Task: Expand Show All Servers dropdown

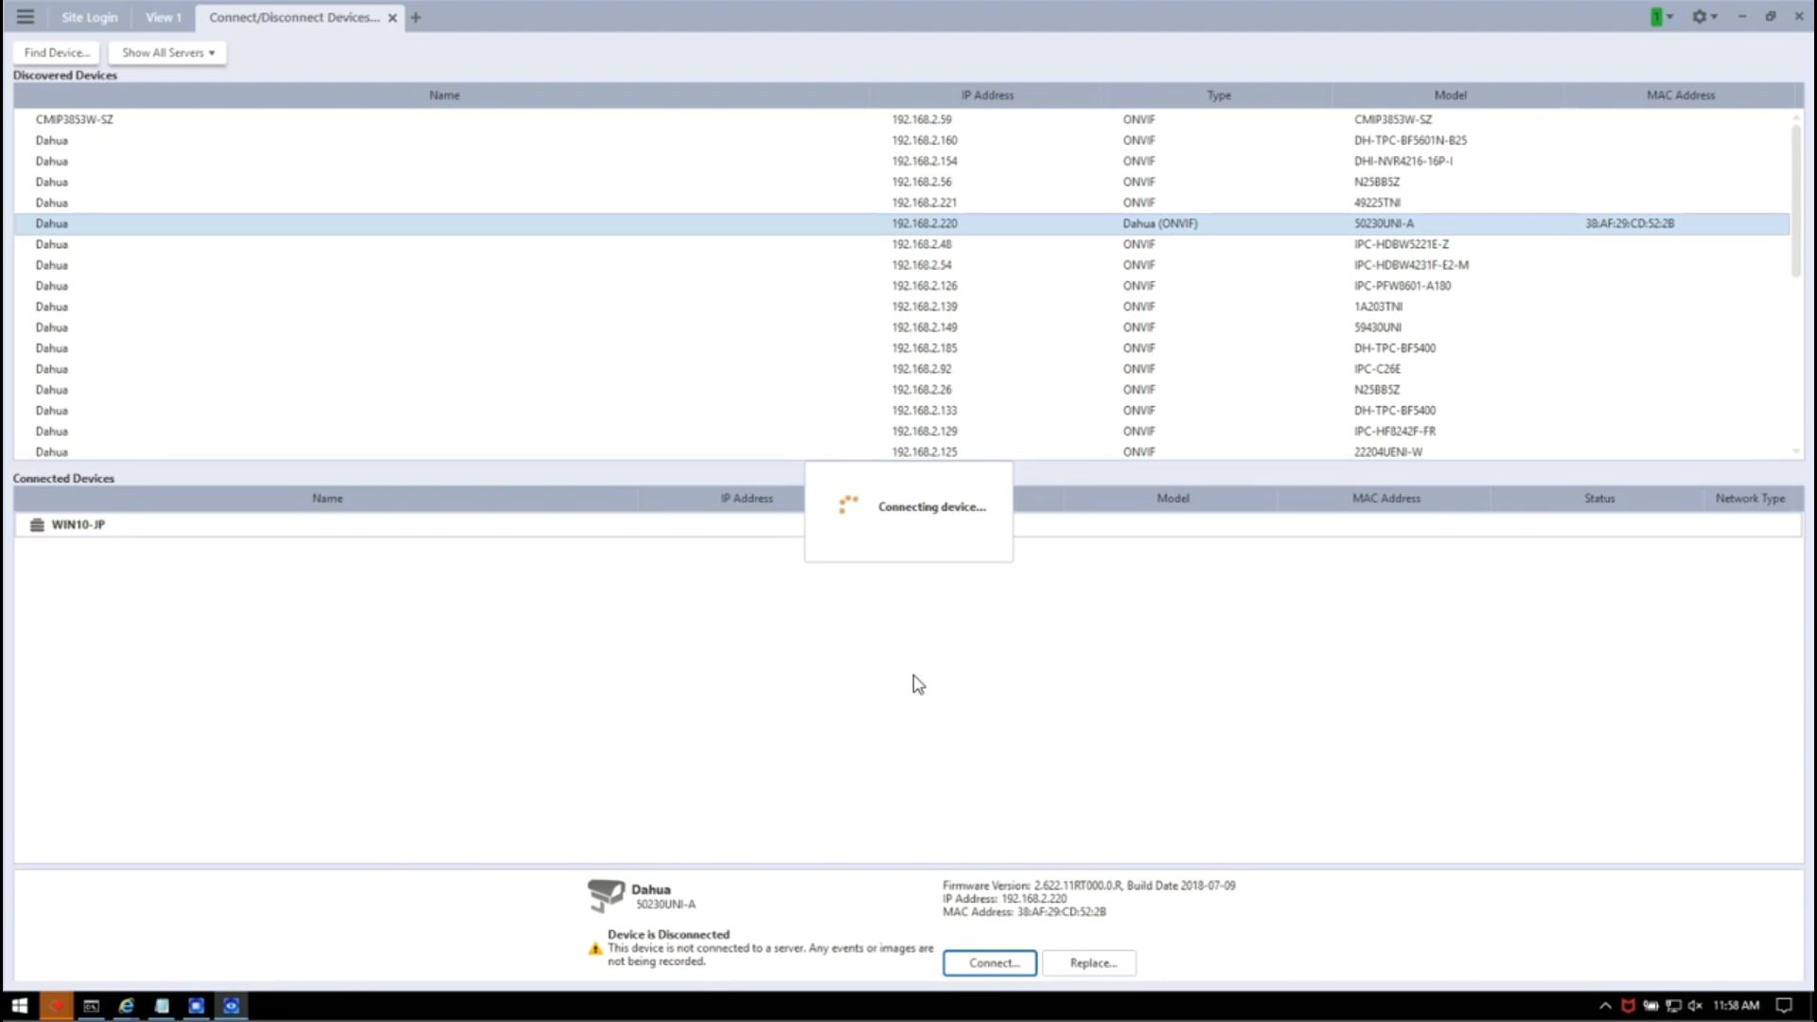Action: click(168, 53)
